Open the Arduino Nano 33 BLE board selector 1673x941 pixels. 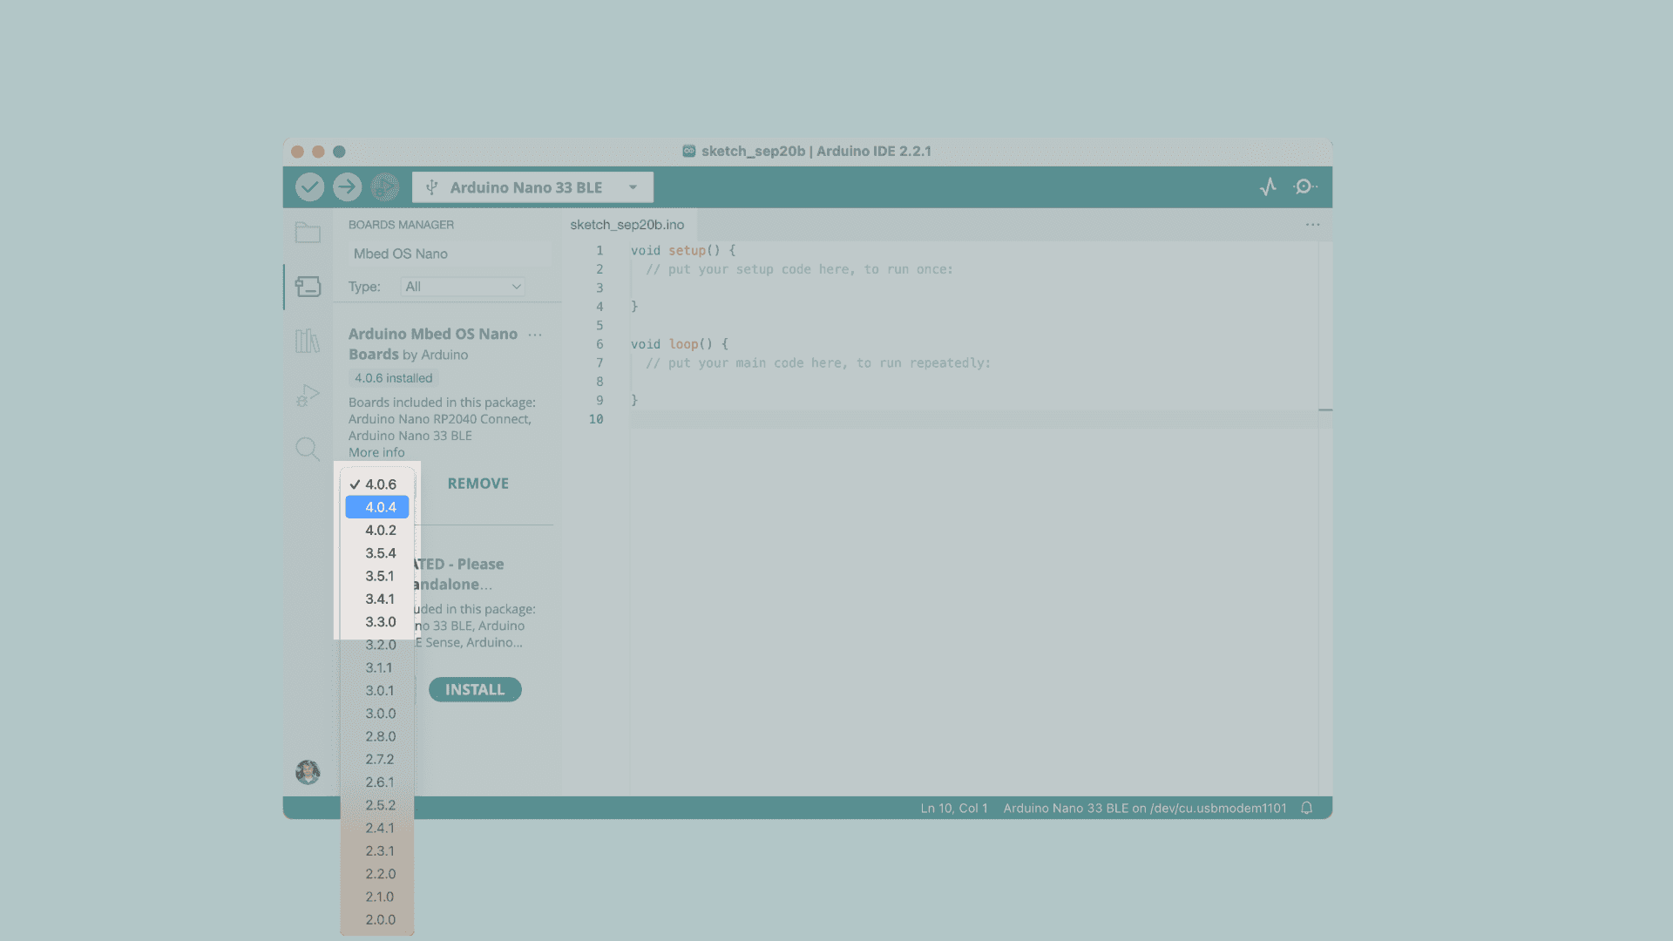click(x=532, y=187)
